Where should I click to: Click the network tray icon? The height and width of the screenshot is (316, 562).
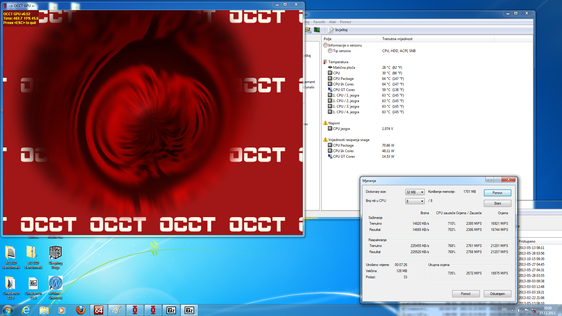pyautogui.click(x=534, y=310)
